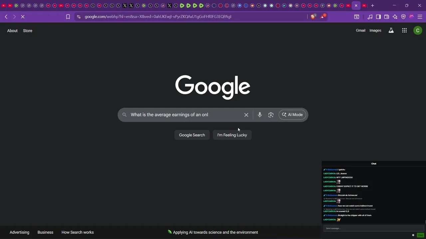Open the tab search window icon
Screen dimensions: 426x239
tap(356, 17)
